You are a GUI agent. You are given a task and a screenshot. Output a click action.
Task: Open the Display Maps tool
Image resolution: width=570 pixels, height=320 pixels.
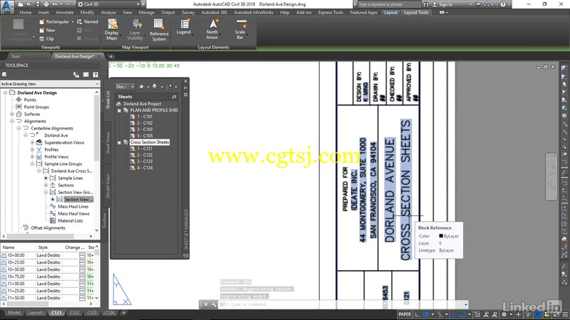click(x=112, y=30)
